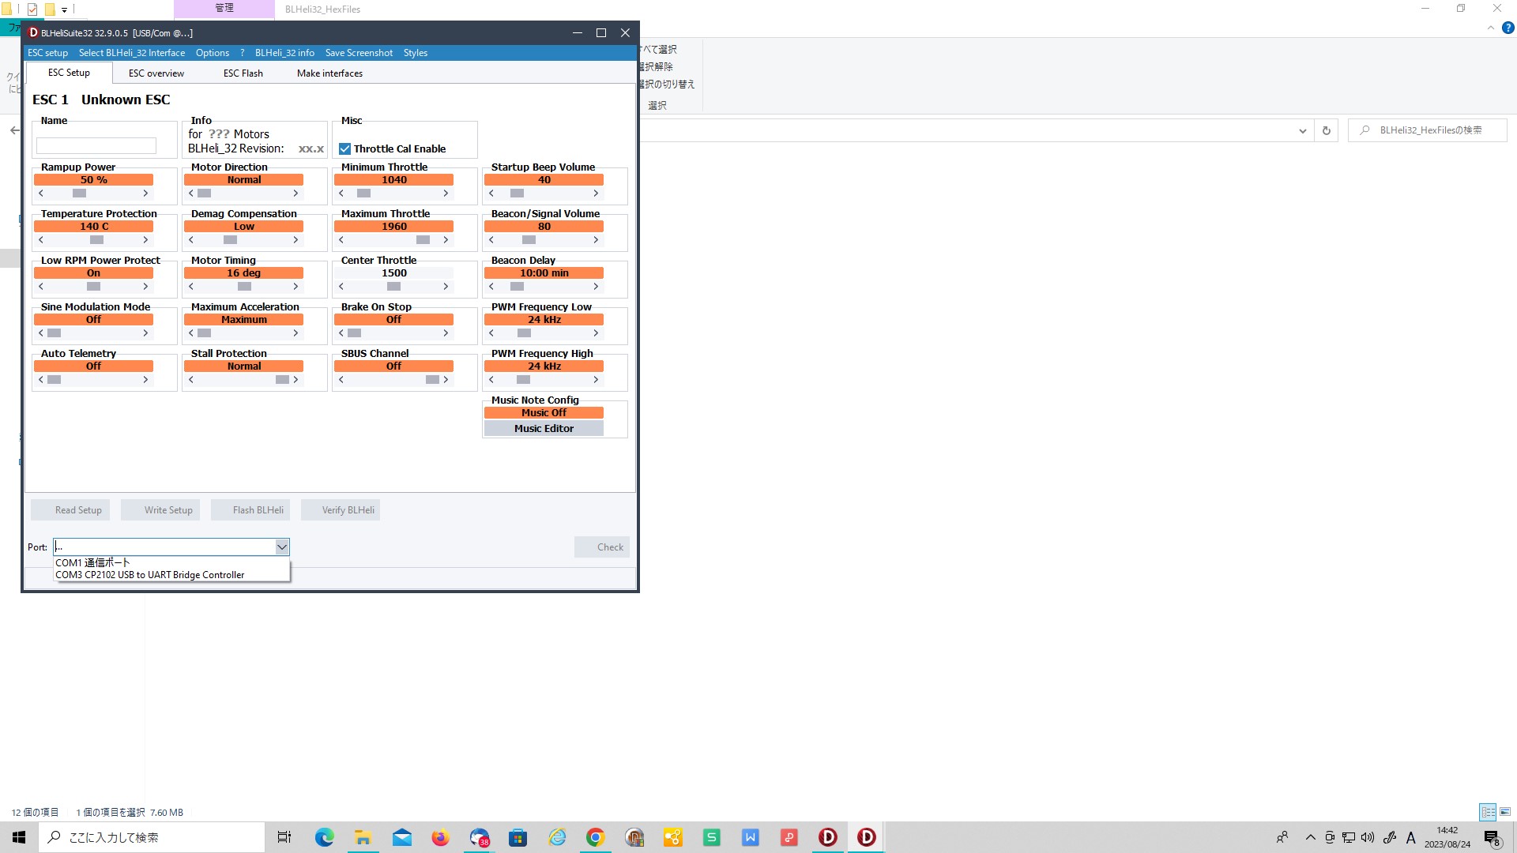Select COM3 CP2102 USB to UART Bridge Controller

pos(150,575)
